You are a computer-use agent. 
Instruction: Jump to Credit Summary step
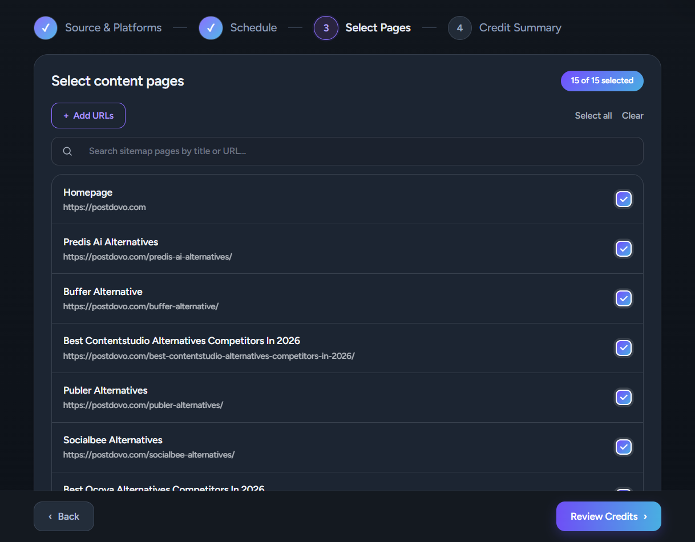coord(520,28)
